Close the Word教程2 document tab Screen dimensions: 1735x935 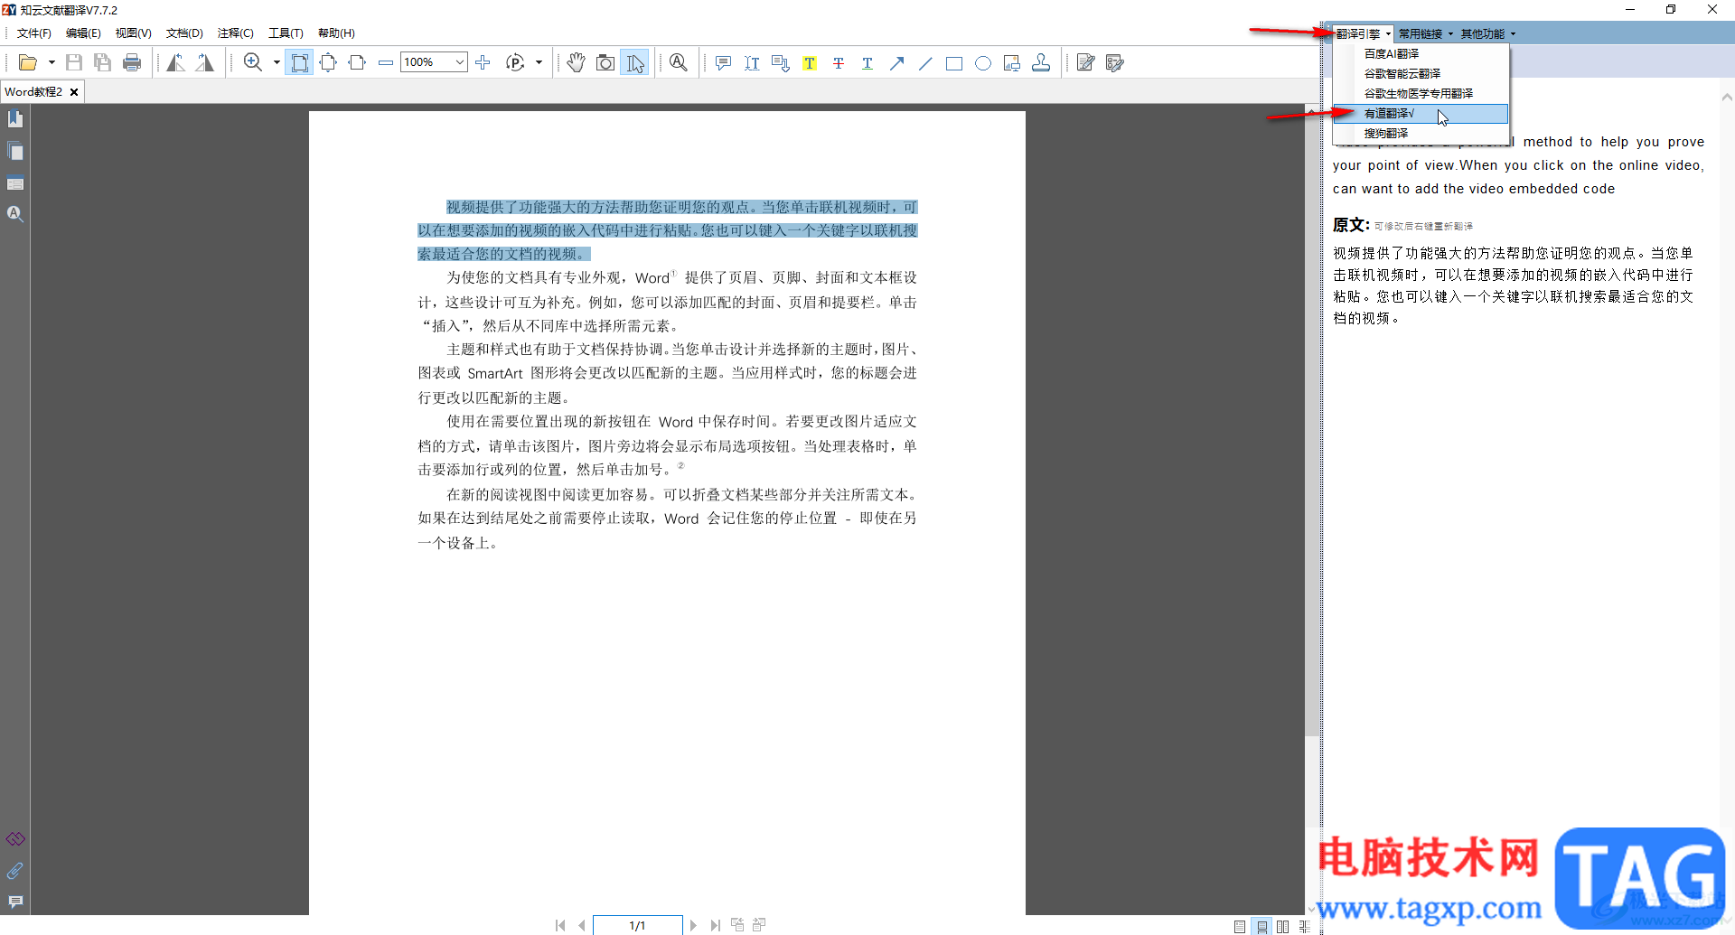[x=74, y=92]
